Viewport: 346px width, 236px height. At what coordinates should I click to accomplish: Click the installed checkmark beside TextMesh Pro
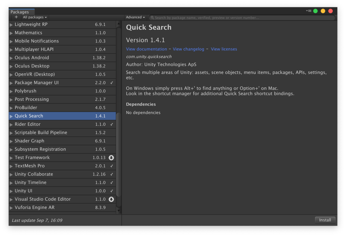pyautogui.click(x=112, y=166)
